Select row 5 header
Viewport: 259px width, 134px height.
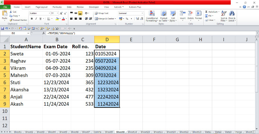5,75
